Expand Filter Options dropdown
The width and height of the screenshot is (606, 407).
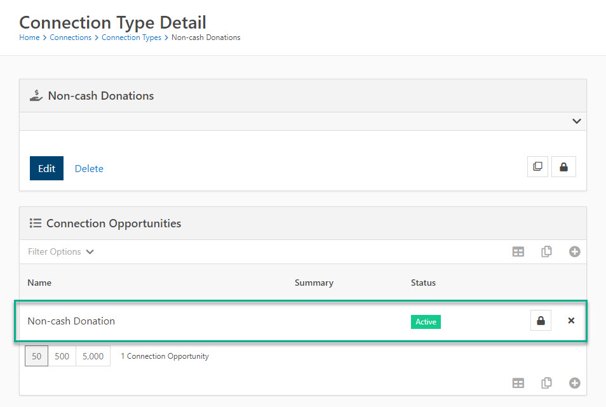click(61, 252)
